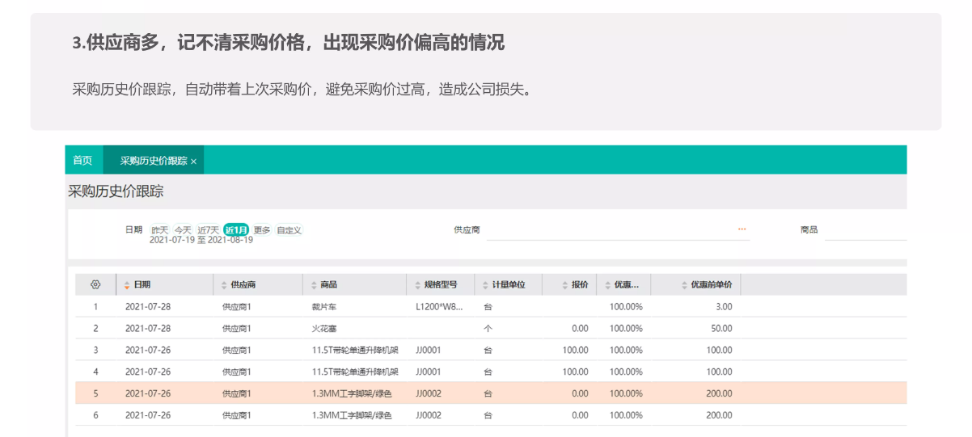Viewport: 972px width, 437px height.
Task: Click JJ0002 spec cell in row 5
Action: (429, 394)
